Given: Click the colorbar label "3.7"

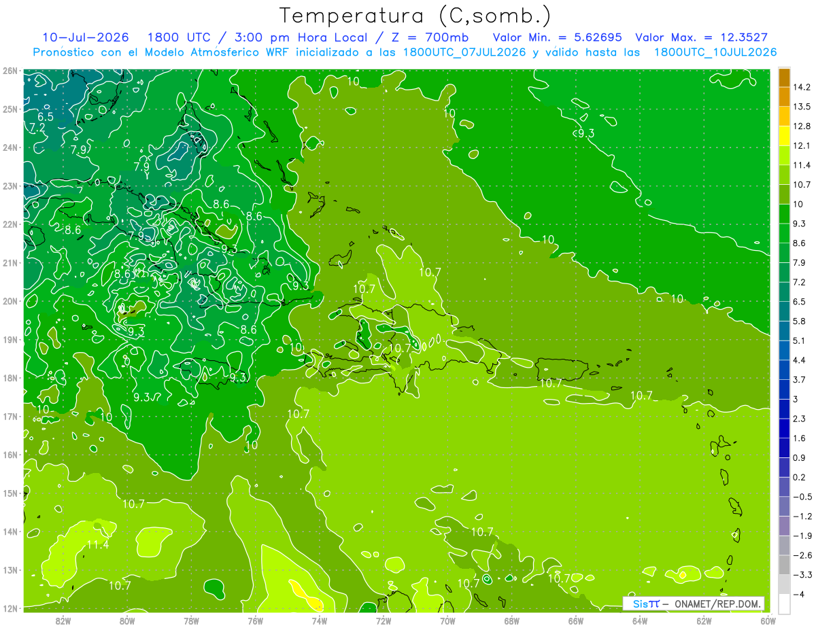Looking at the screenshot, I should click(800, 379).
